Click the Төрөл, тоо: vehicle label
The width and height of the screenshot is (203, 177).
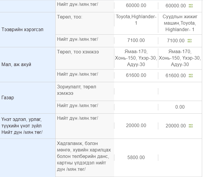pyautogui.click(x=70, y=17)
